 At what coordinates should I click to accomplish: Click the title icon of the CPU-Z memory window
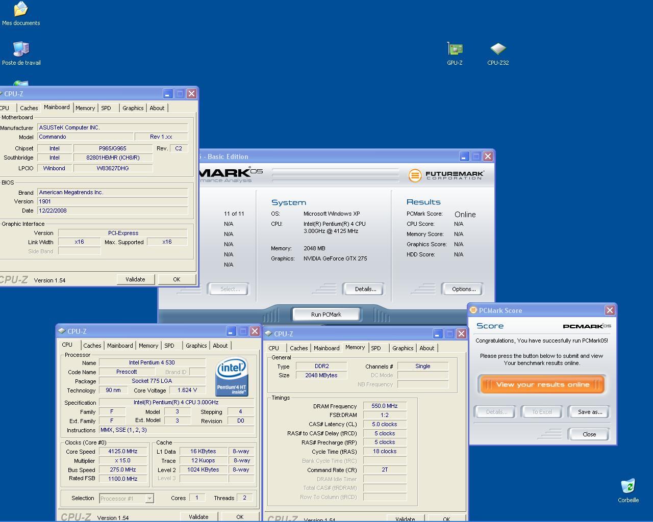[268, 333]
